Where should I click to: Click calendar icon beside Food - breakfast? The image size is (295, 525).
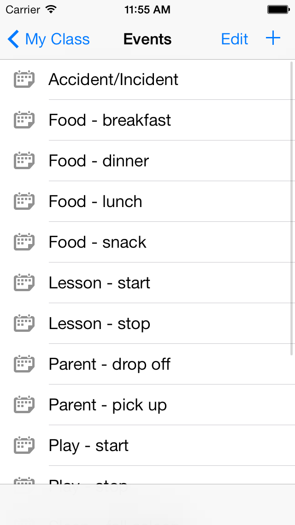(24, 120)
